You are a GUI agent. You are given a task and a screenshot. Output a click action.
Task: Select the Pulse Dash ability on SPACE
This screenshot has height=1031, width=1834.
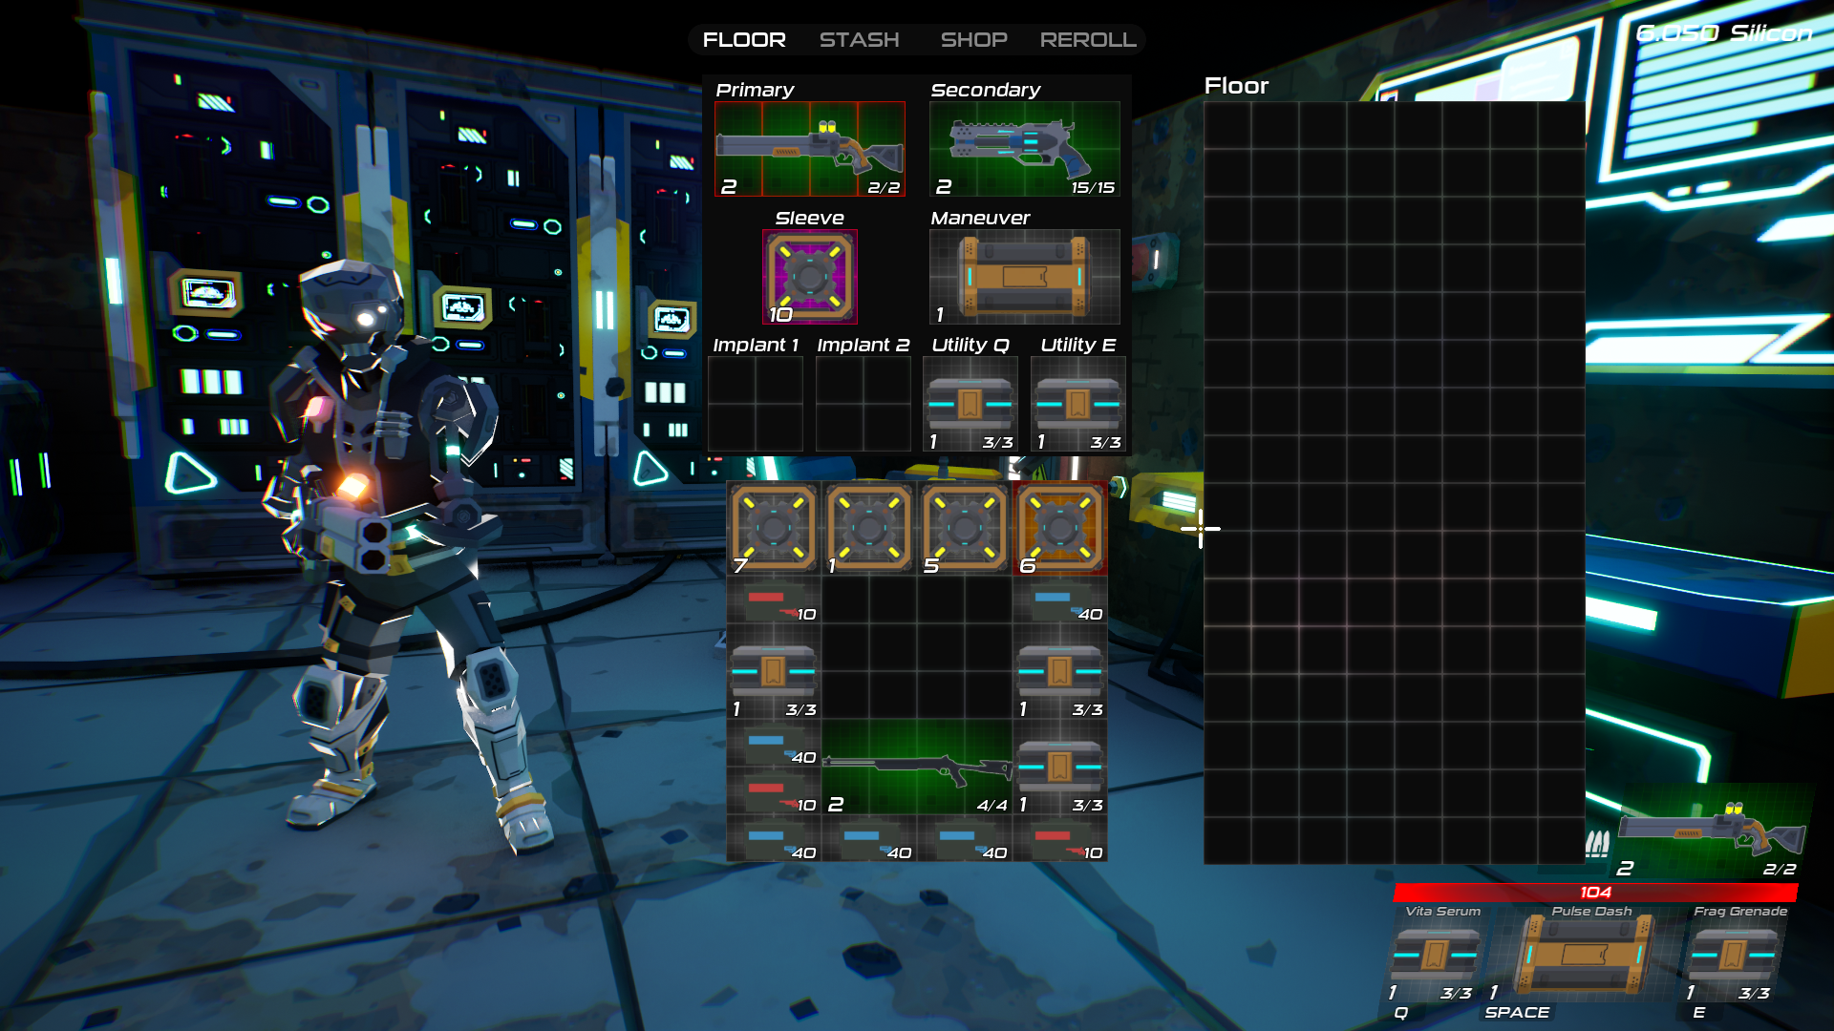[x=1583, y=955]
